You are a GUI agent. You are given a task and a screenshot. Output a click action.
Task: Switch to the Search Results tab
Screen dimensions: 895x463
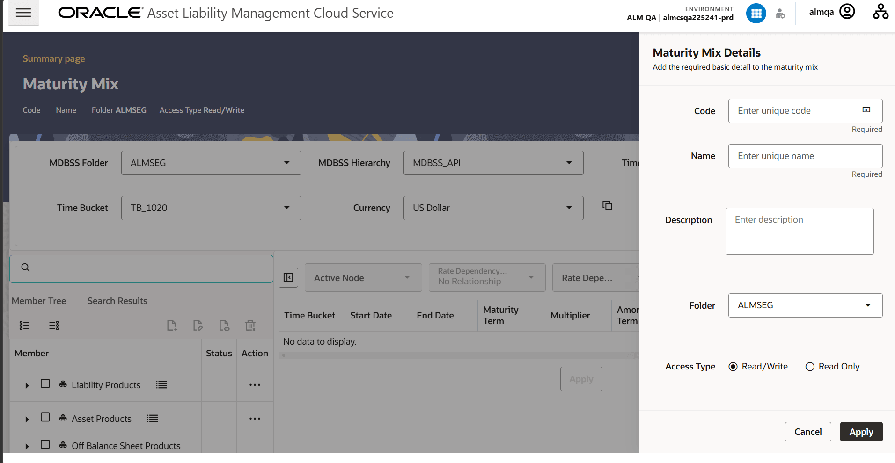[x=117, y=301]
